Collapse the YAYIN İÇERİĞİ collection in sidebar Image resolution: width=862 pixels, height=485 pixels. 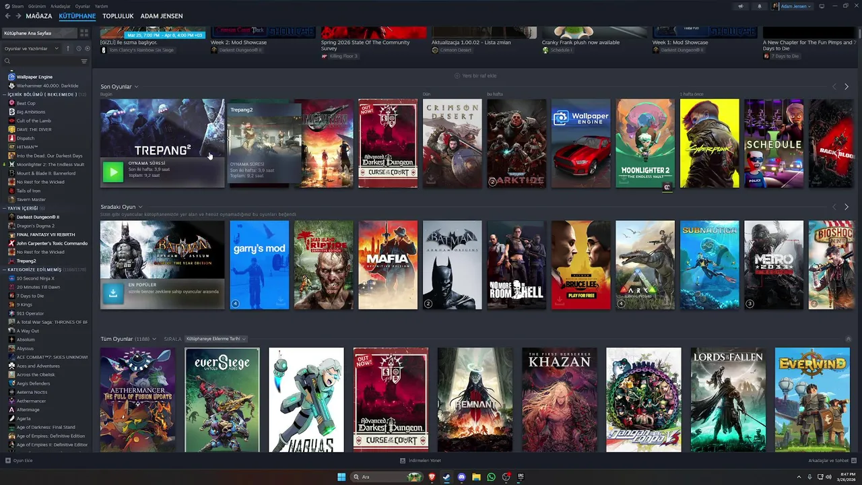(5, 208)
